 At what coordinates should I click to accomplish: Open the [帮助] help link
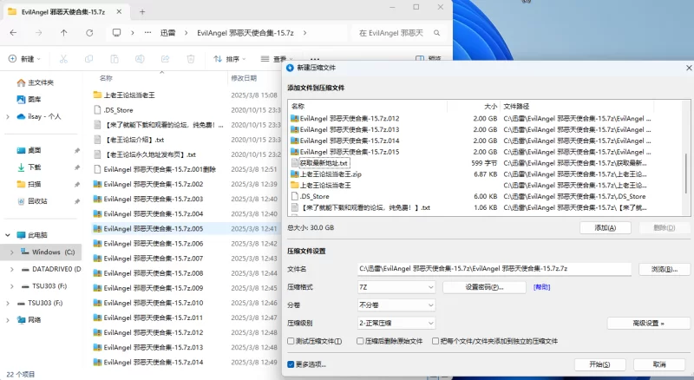click(541, 287)
